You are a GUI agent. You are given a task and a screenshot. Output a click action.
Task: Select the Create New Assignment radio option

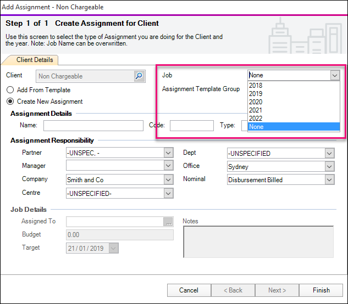pyautogui.click(x=10, y=102)
